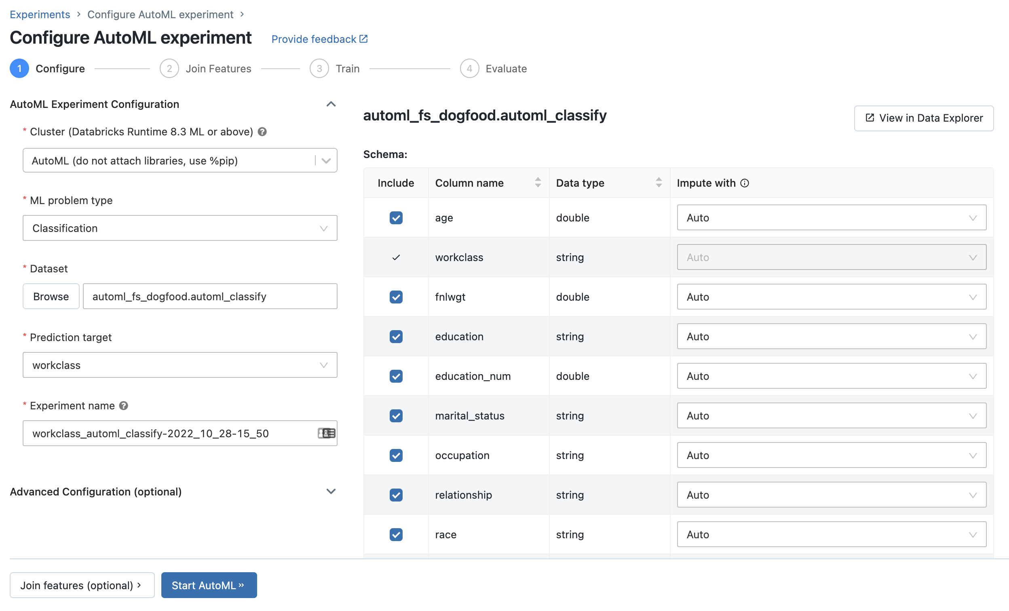Image resolution: width=1009 pixels, height=611 pixels.
Task: Click the automl_classify dataset name input field
Action: 210,296
